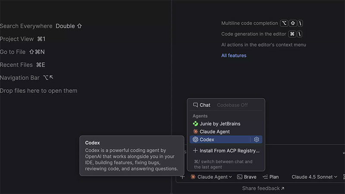Expand the Claude 4.5 Sonnet model dropdown
This screenshot has width=345, height=194.
coord(314,177)
